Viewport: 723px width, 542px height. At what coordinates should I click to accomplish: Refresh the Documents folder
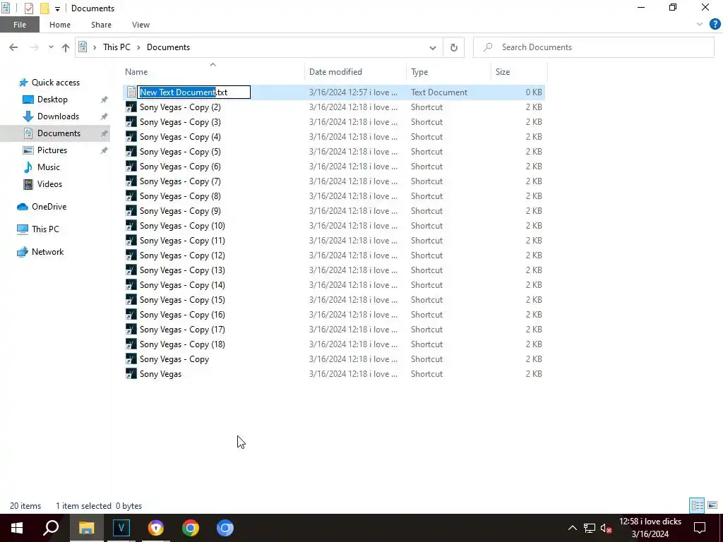tap(454, 47)
